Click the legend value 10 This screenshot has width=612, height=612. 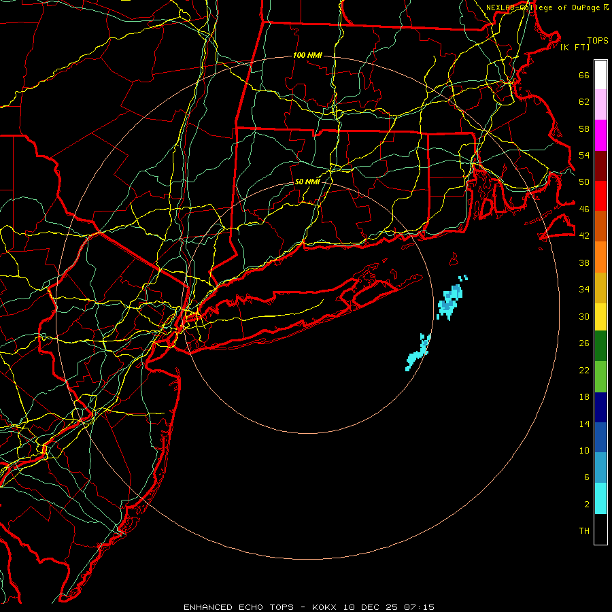pos(584,450)
